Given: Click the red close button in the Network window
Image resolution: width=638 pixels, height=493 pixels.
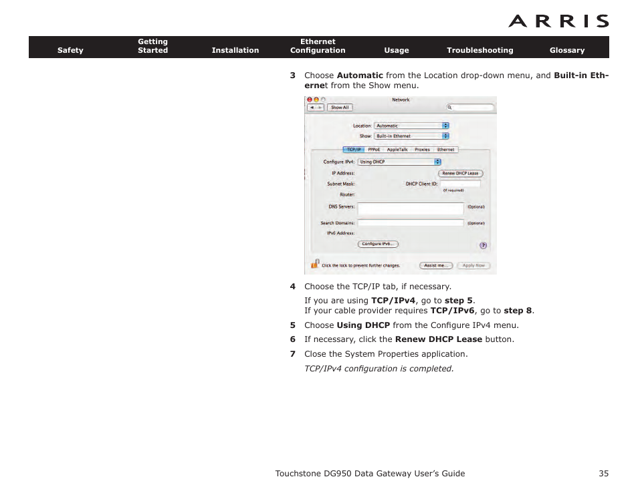Looking at the screenshot, I should (x=310, y=100).
